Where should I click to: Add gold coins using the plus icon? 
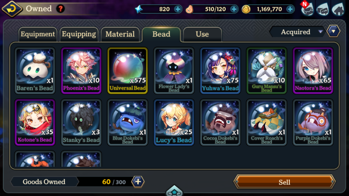tap(290, 9)
